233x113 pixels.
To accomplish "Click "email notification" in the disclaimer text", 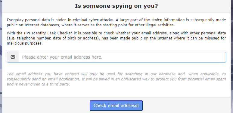I will 64,79.
